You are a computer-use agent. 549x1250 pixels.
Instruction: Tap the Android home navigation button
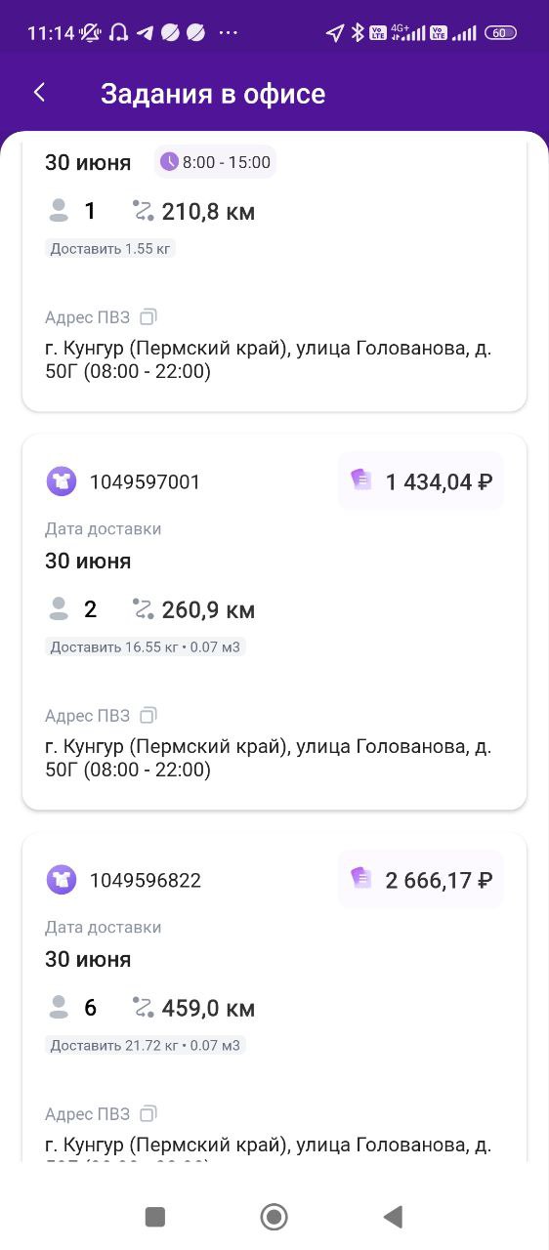coord(274,1216)
